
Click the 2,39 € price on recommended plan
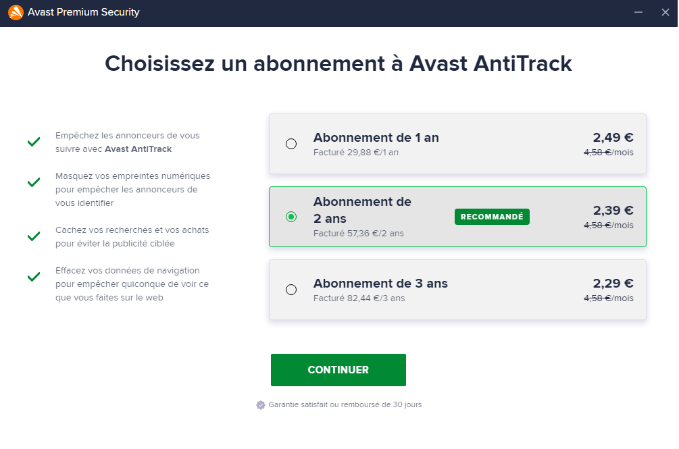pyautogui.click(x=613, y=211)
